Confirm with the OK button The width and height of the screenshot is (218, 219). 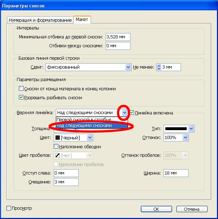click(156, 209)
